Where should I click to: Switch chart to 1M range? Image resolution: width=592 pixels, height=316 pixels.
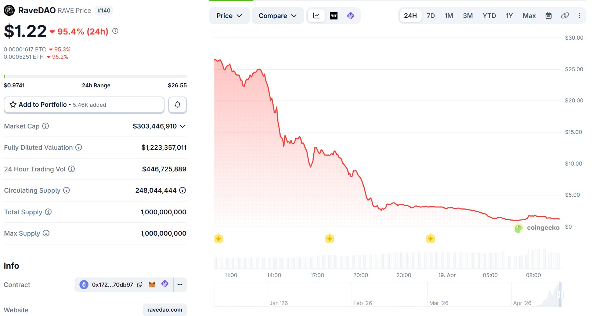tap(449, 16)
